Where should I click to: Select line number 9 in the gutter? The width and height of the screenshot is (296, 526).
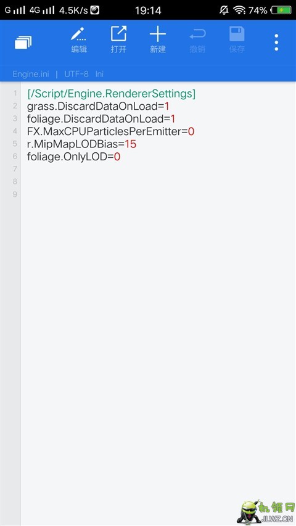tap(15, 194)
